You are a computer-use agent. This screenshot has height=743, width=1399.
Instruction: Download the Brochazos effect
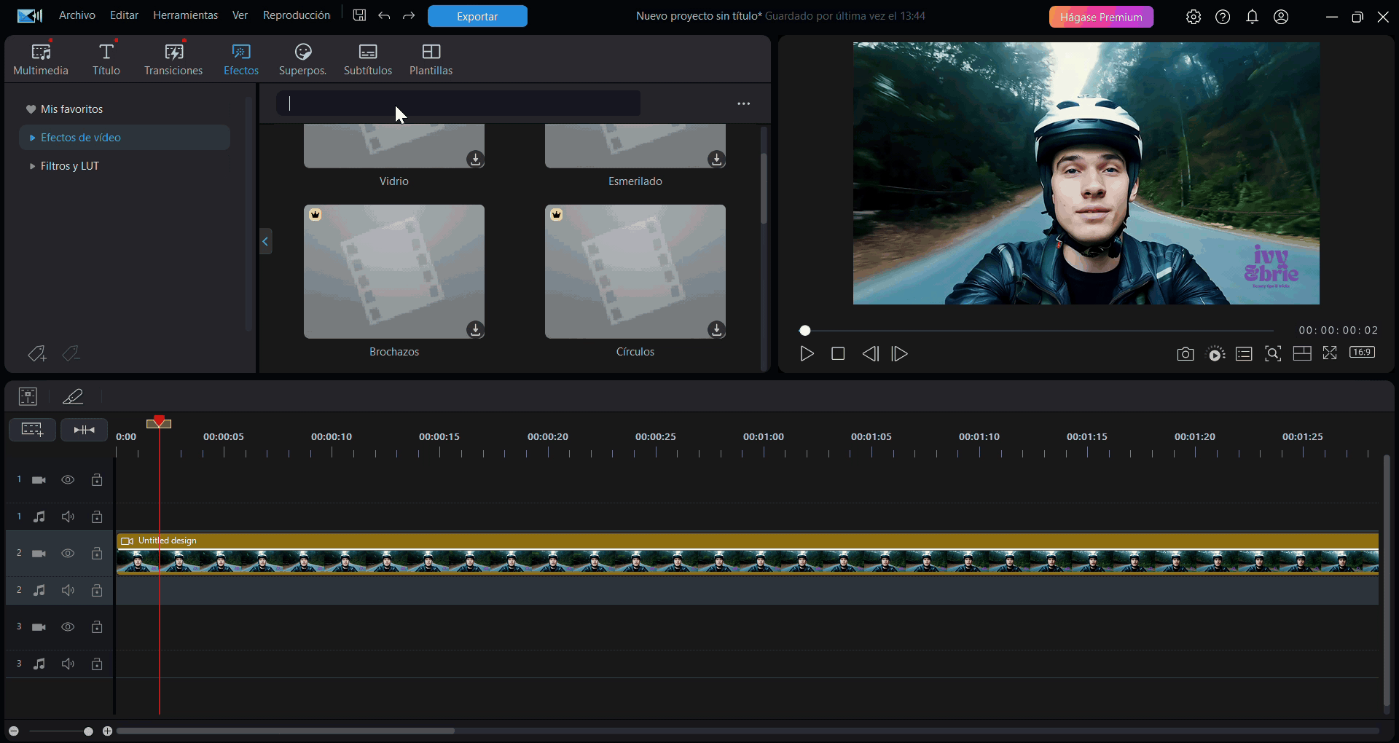pyautogui.click(x=475, y=330)
